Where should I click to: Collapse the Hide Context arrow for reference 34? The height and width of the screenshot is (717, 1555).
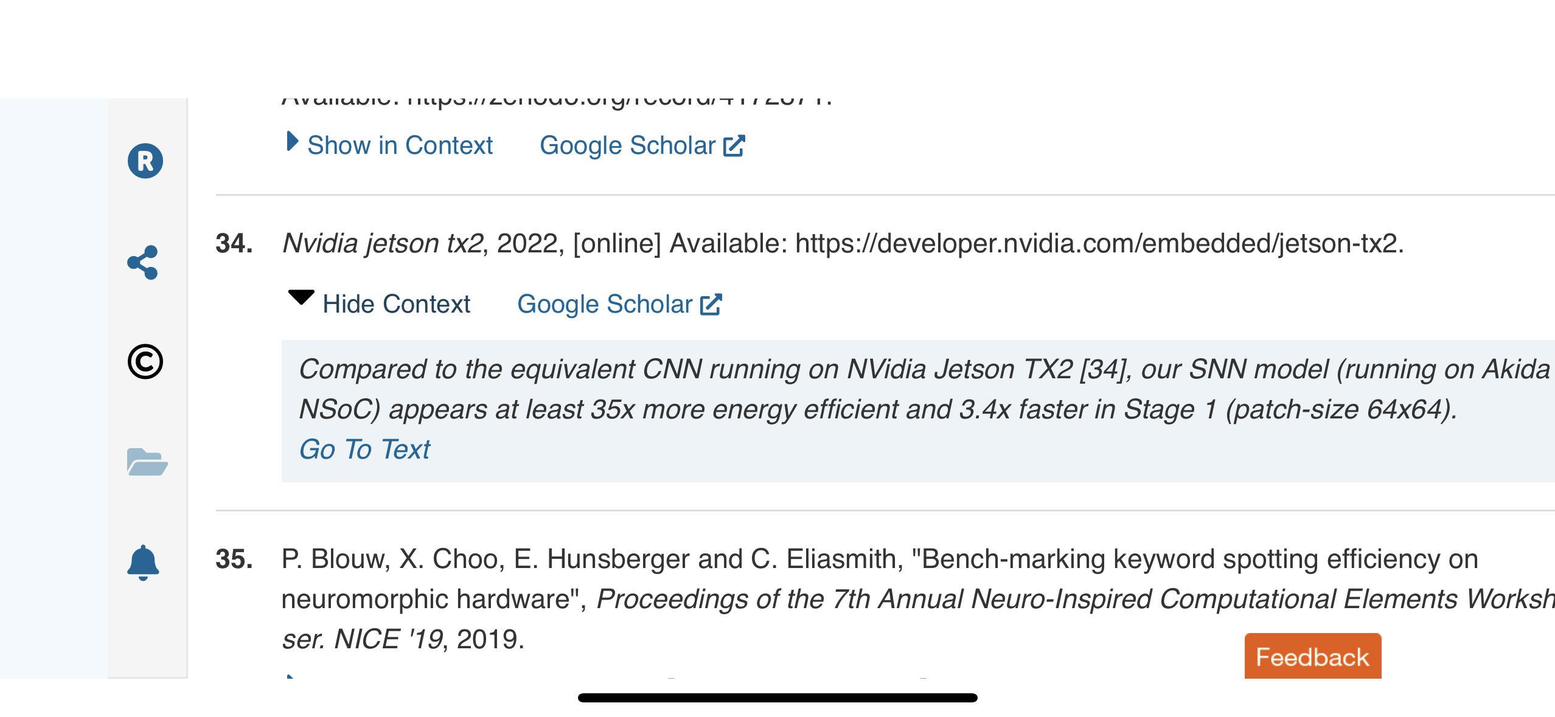[301, 297]
